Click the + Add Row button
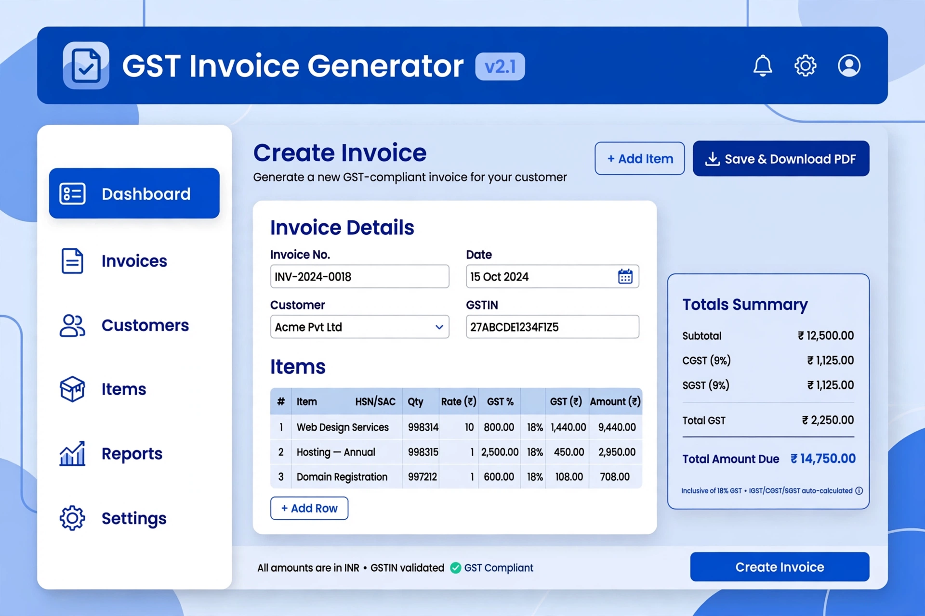The image size is (925, 616). (x=309, y=508)
